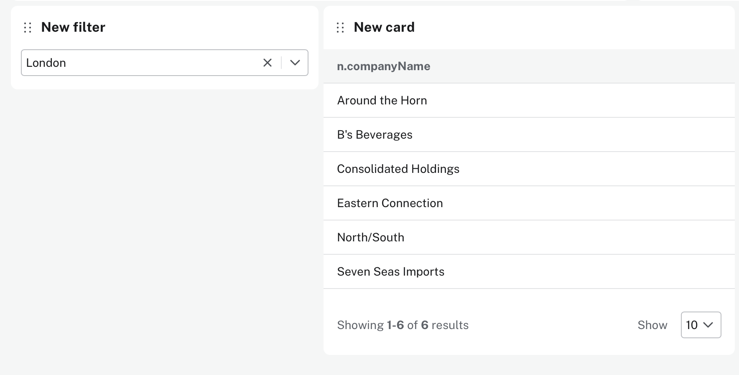Click blank footer space below Seven Seas Imports
The image size is (739, 375).
tap(529, 300)
